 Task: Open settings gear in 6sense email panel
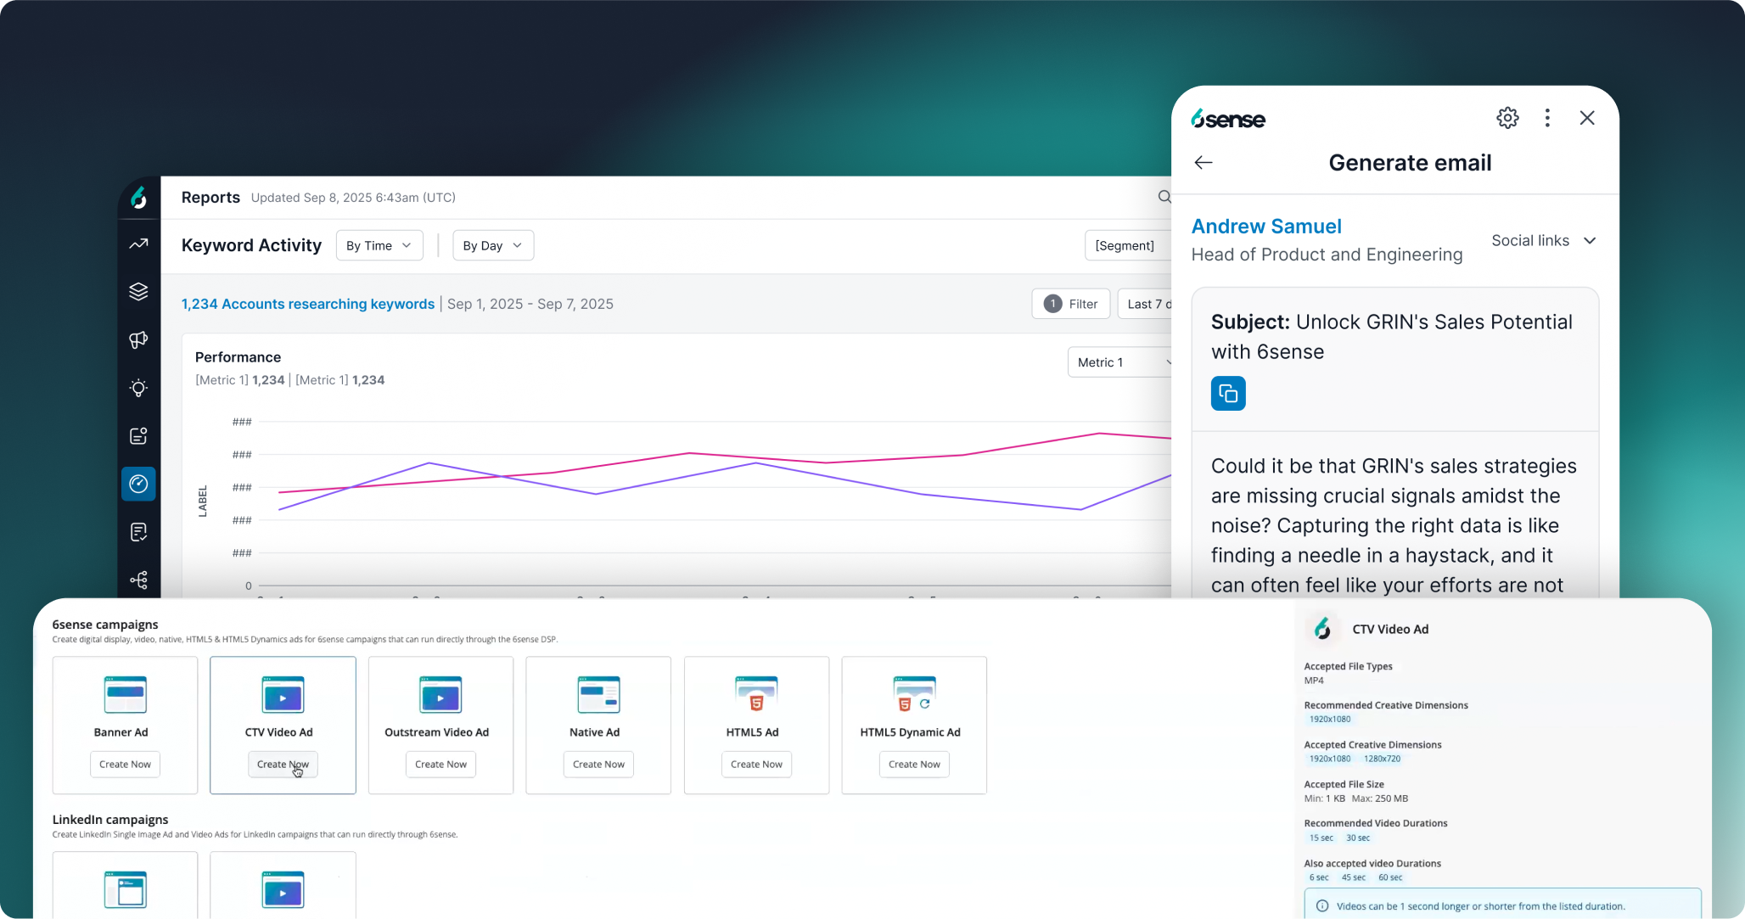pos(1507,118)
